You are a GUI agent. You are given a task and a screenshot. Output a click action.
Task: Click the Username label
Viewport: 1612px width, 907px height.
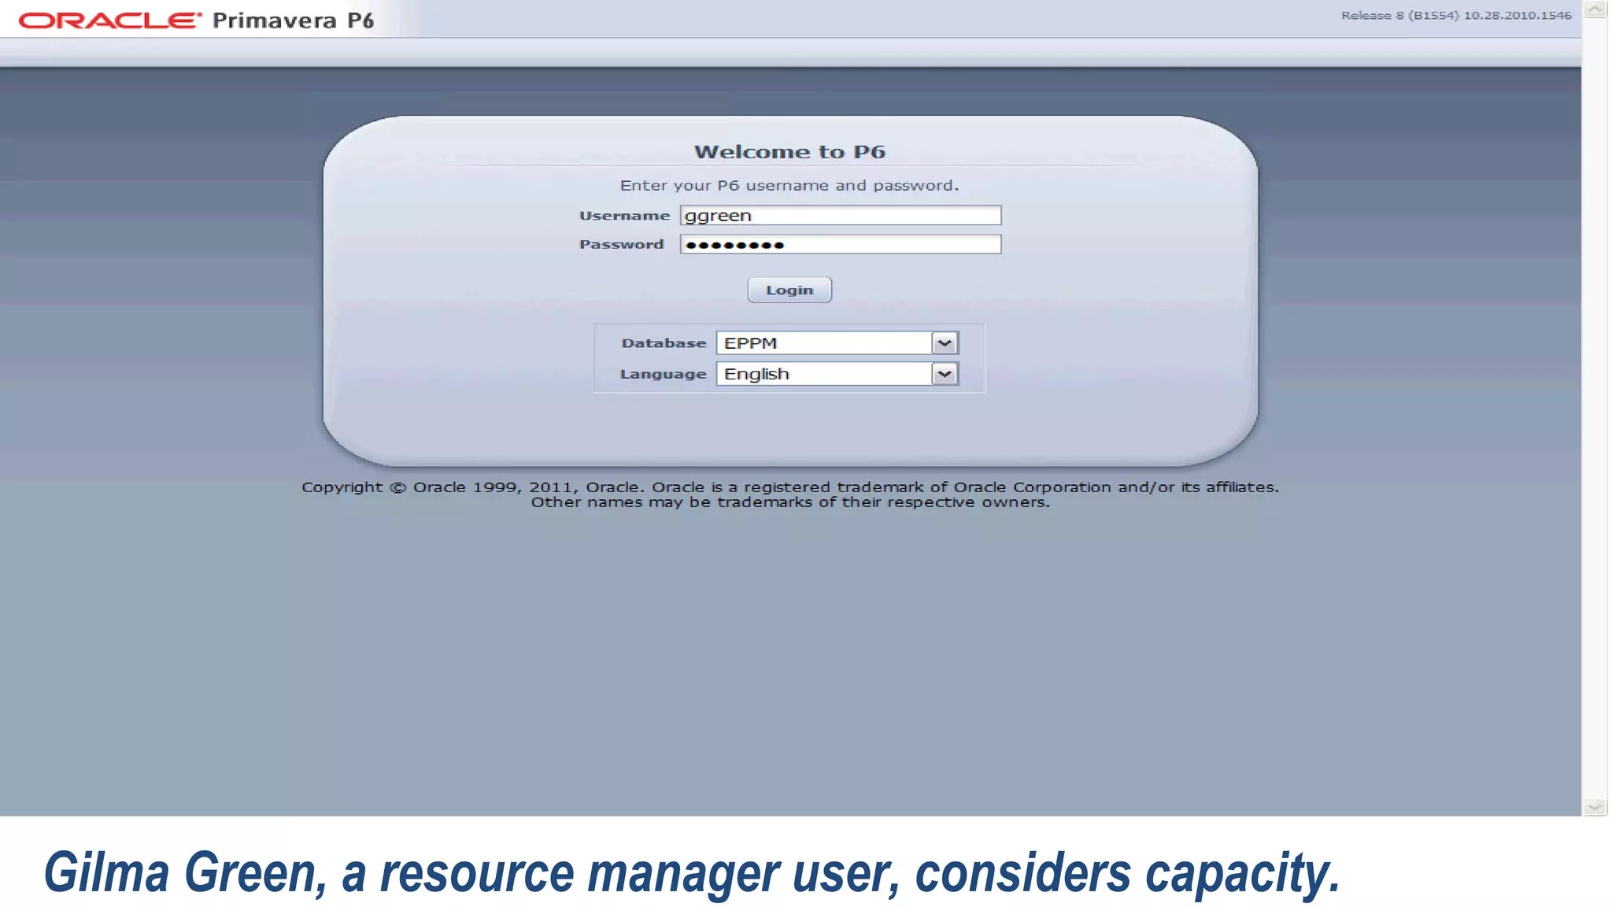click(x=624, y=216)
